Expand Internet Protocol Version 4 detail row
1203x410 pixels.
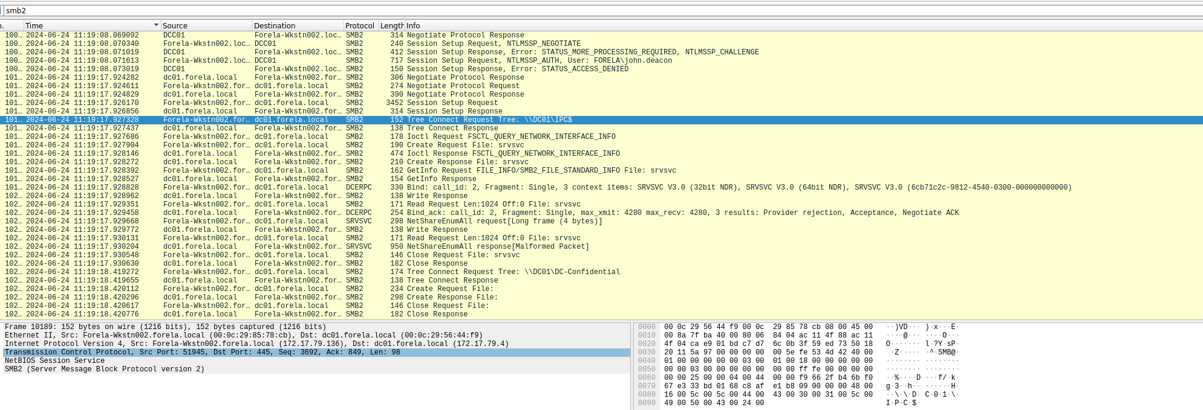[316, 344]
